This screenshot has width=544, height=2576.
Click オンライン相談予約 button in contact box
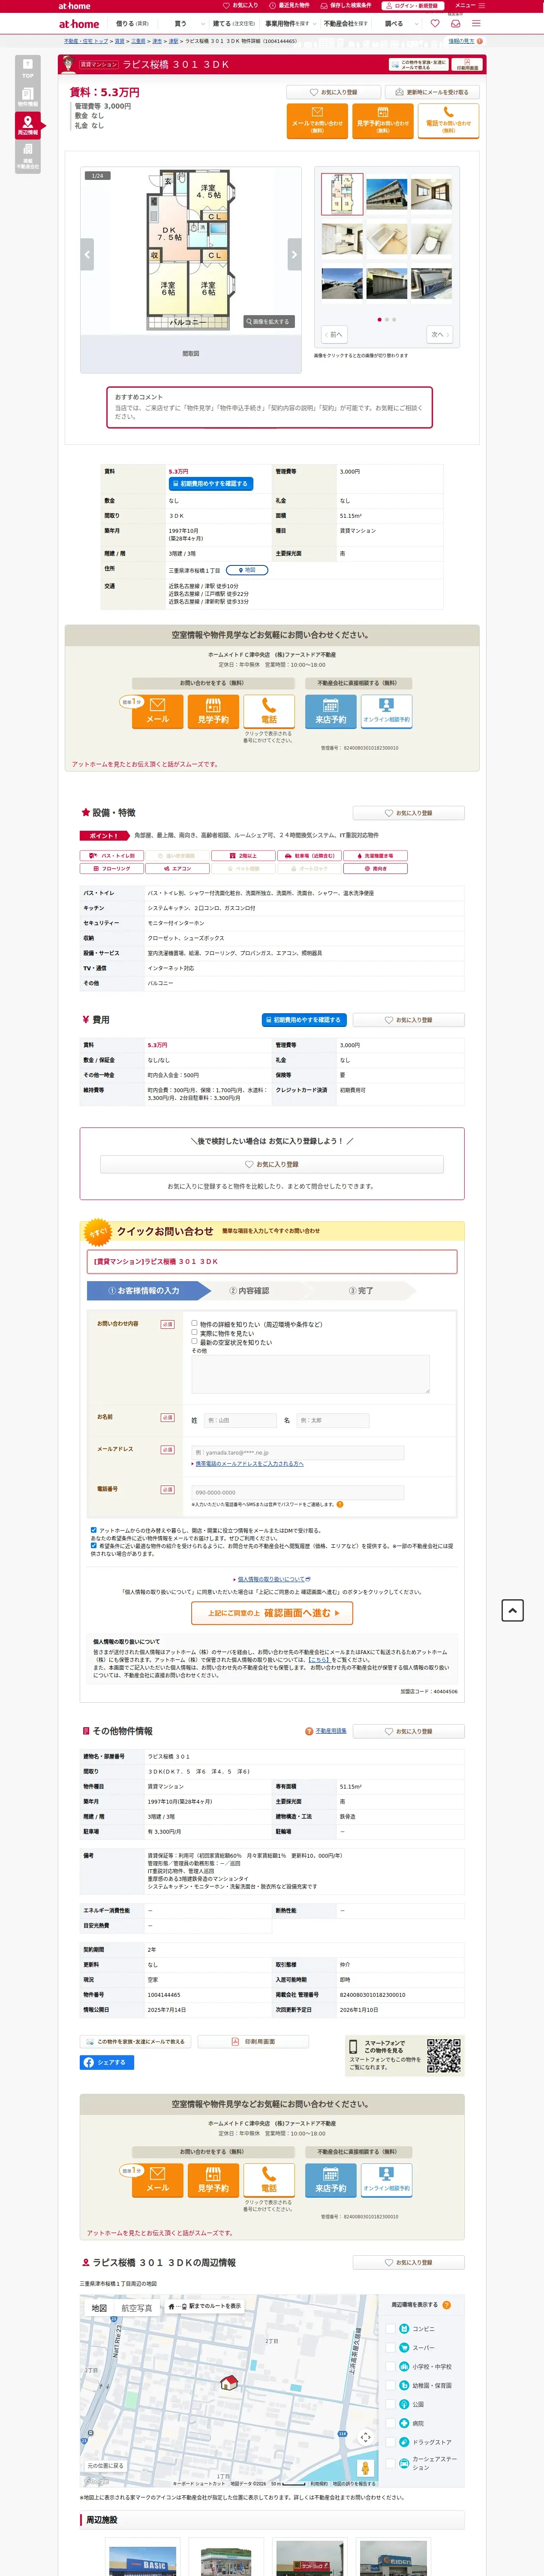[386, 711]
